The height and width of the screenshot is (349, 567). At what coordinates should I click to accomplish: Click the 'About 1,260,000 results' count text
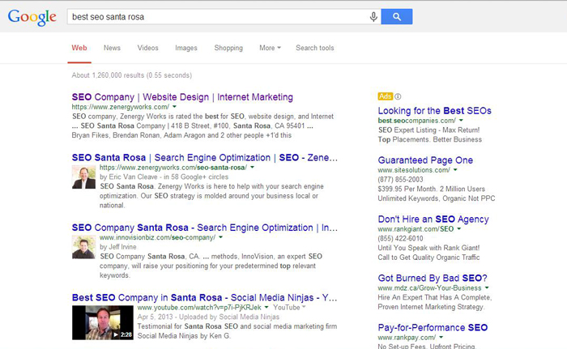point(131,75)
